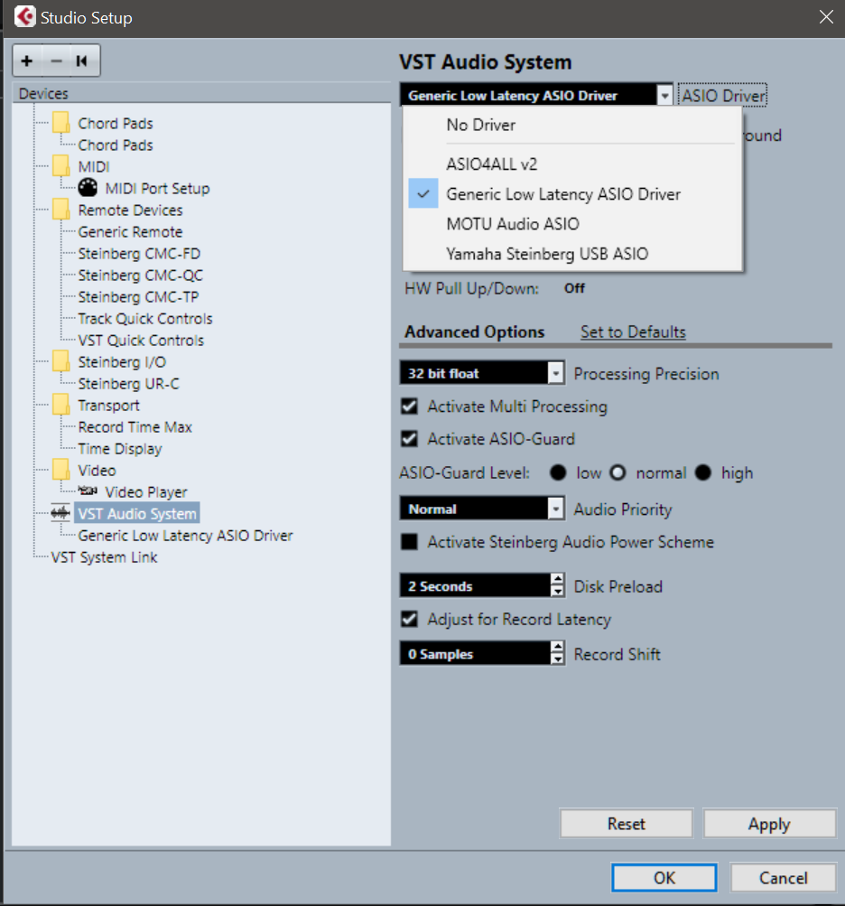Select Track Quick Controls item

145,318
